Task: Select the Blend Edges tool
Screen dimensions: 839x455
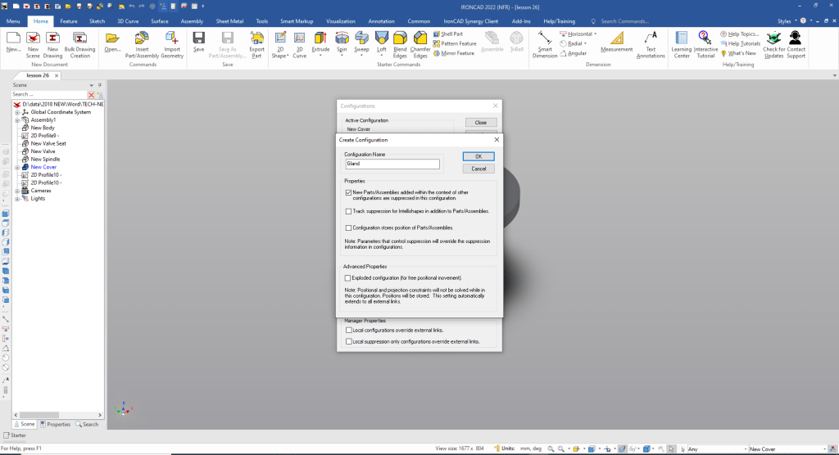Action: click(400, 39)
